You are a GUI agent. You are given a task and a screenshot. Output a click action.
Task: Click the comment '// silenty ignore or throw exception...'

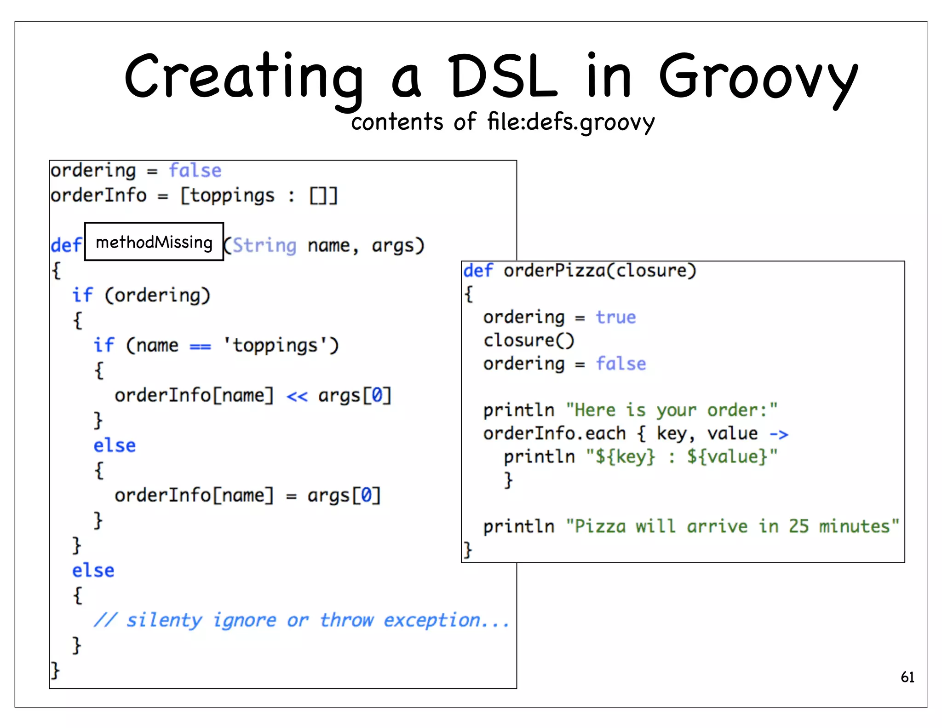pyautogui.click(x=301, y=620)
